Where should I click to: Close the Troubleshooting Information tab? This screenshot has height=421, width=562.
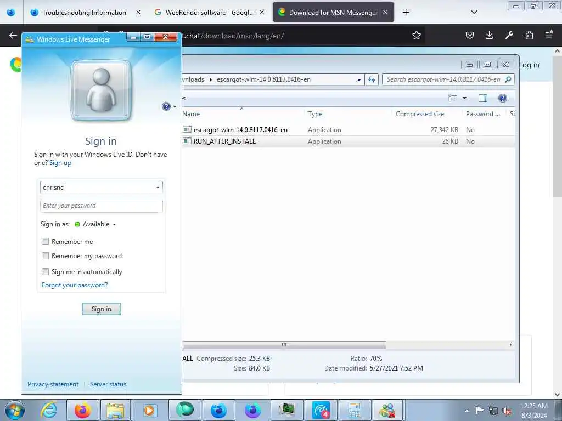click(x=138, y=12)
